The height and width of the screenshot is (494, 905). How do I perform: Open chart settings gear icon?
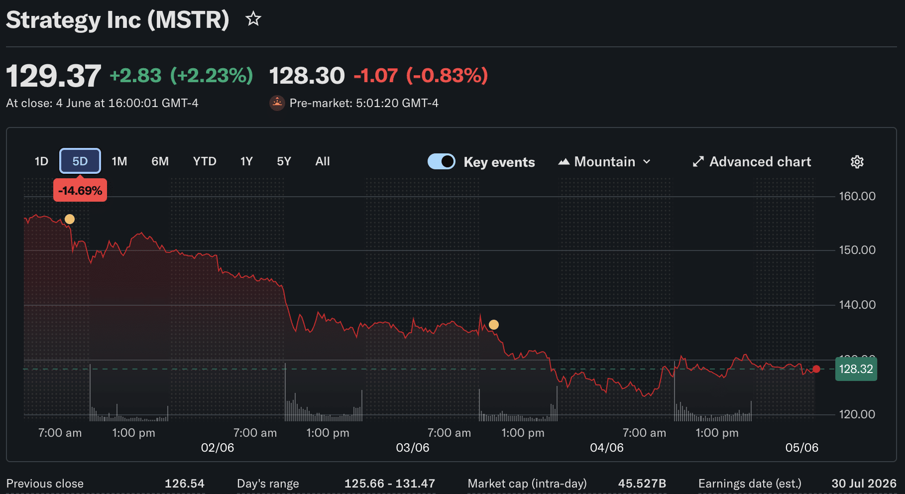click(857, 162)
